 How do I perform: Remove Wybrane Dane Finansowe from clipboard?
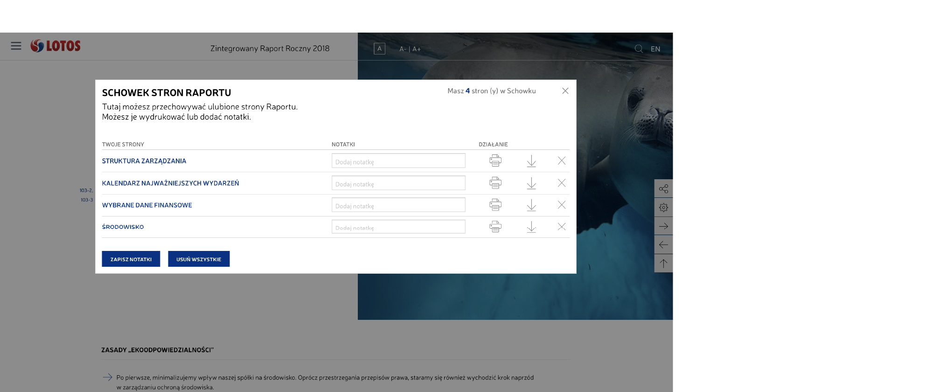pyautogui.click(x=562, y=205)
